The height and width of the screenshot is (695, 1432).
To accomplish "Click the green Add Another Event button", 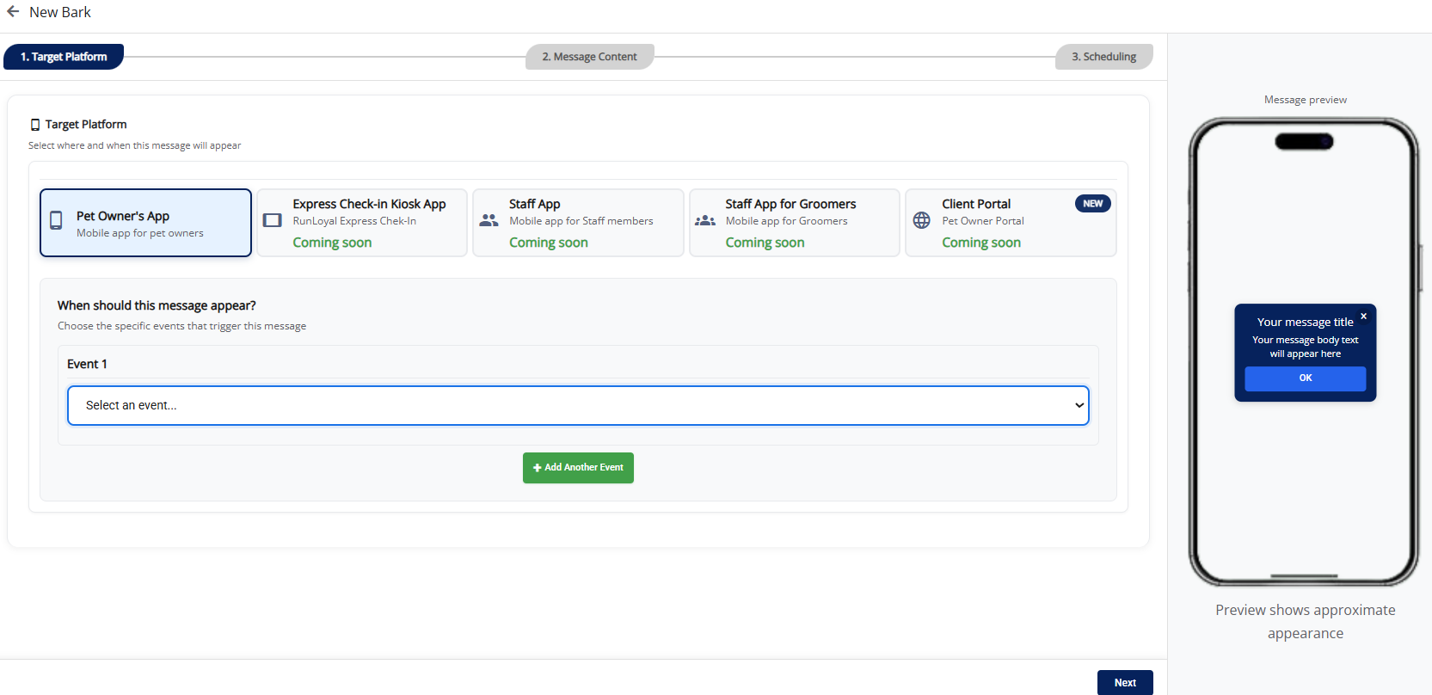I will (x=578, y=468).
